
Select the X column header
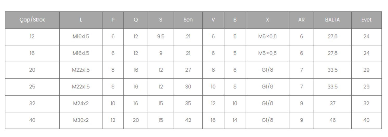267,20
